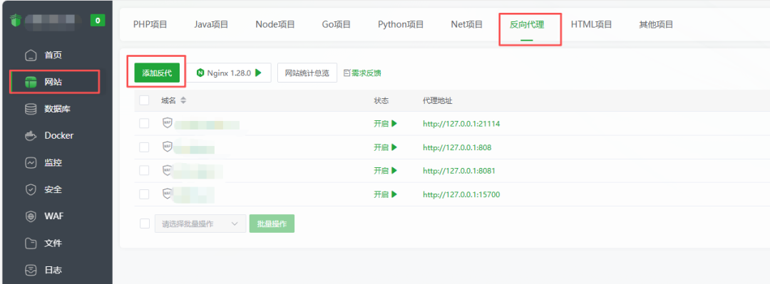The image size is (770, 284).
Task: Click the green notification badge showing 0
Action: [98, 20]
